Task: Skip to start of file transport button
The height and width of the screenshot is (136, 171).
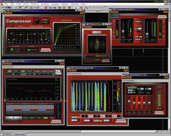Action: (50, 8)
